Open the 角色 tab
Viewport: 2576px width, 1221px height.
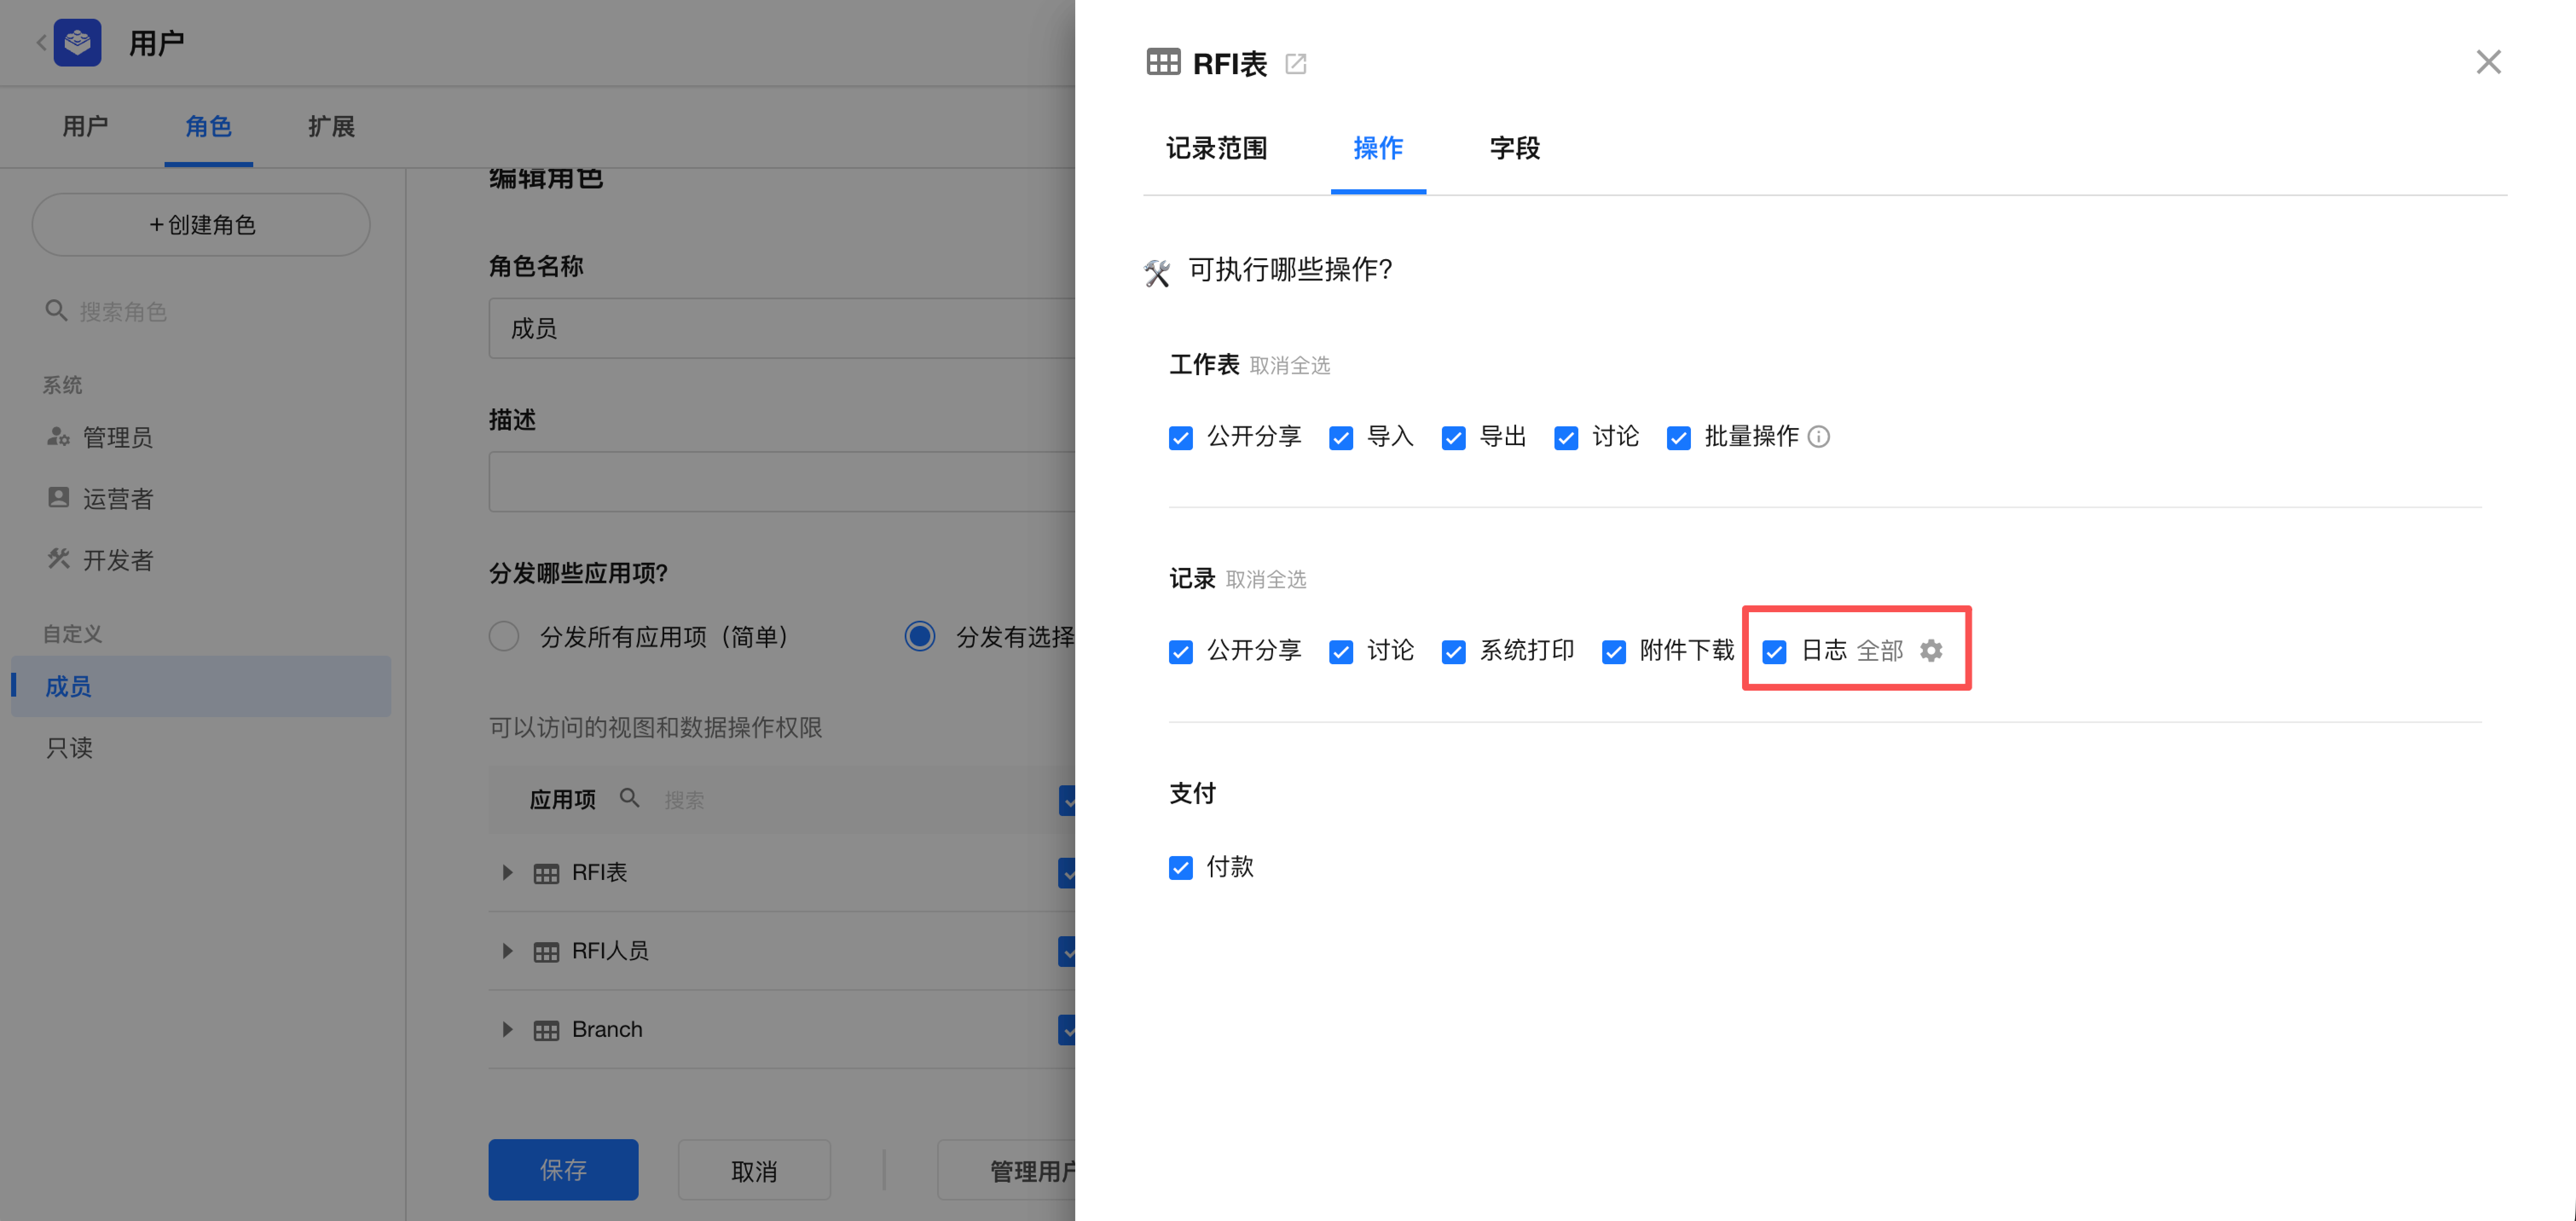[208, 126]
